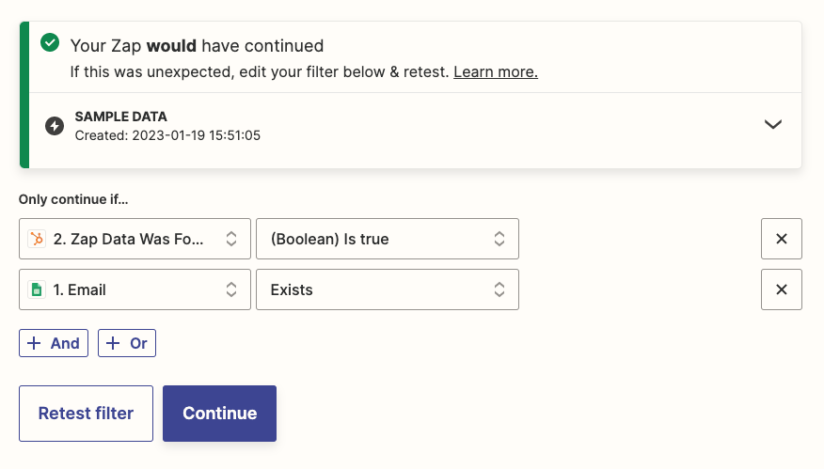This screenshot has height=469, width=824.
Task: Click the Continue button
Action: coord(219,414)
